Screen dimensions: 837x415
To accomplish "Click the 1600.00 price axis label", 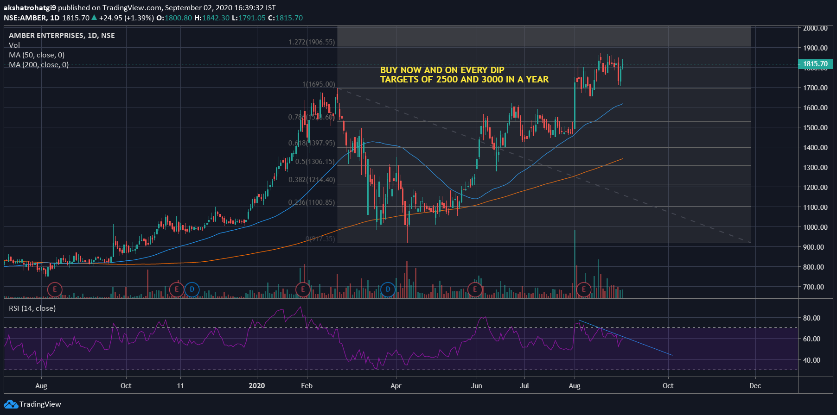I will point(815,107).
